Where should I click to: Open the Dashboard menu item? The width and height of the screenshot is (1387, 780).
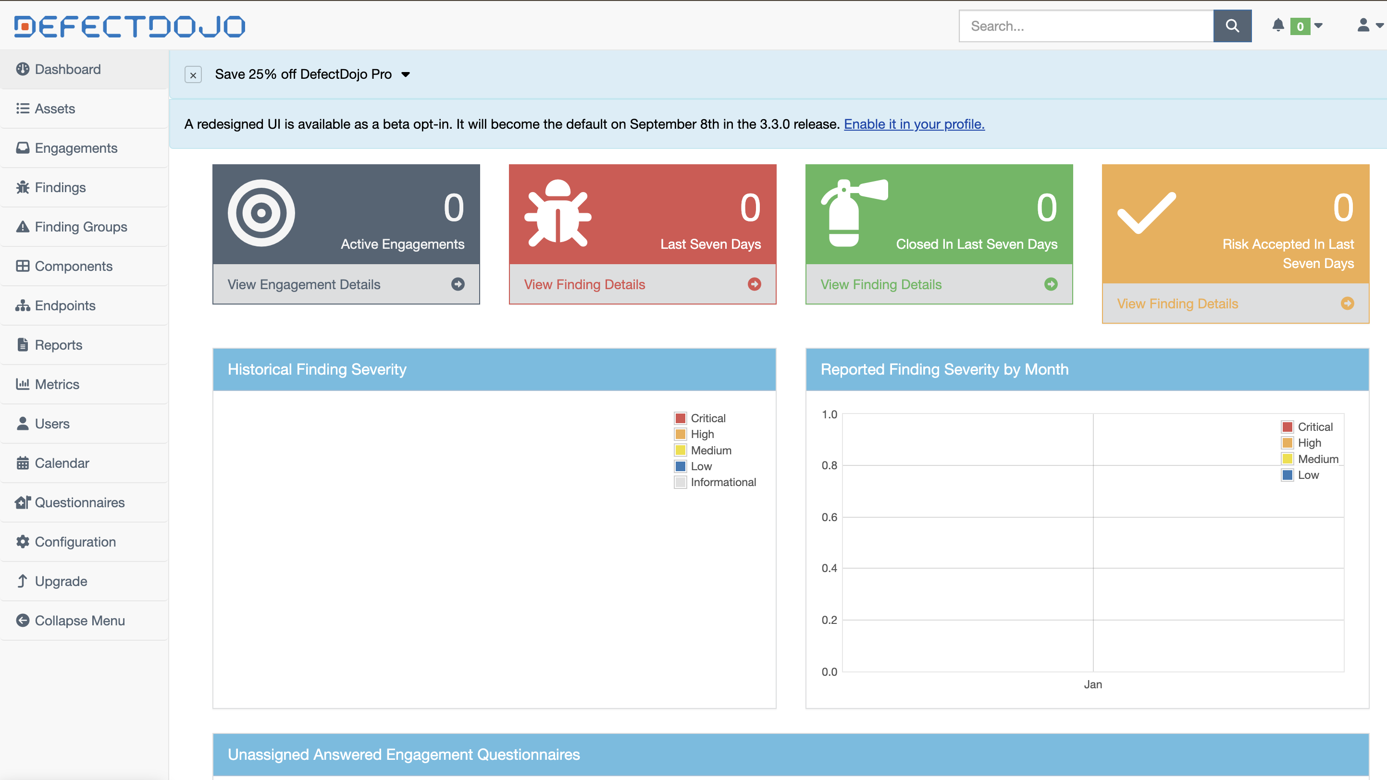click(85, 69)
